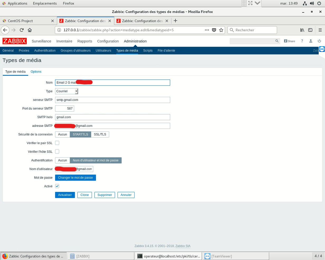
Task: Open the workspace switcher 4 / 4
Action: tap(318, 256)
